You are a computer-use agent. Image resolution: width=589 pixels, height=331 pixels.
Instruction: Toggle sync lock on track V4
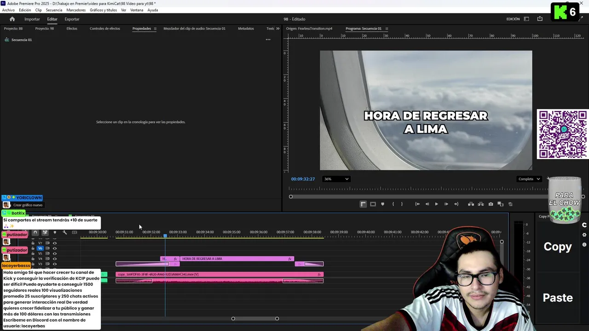pyautogui.click(x=47, y=259)
